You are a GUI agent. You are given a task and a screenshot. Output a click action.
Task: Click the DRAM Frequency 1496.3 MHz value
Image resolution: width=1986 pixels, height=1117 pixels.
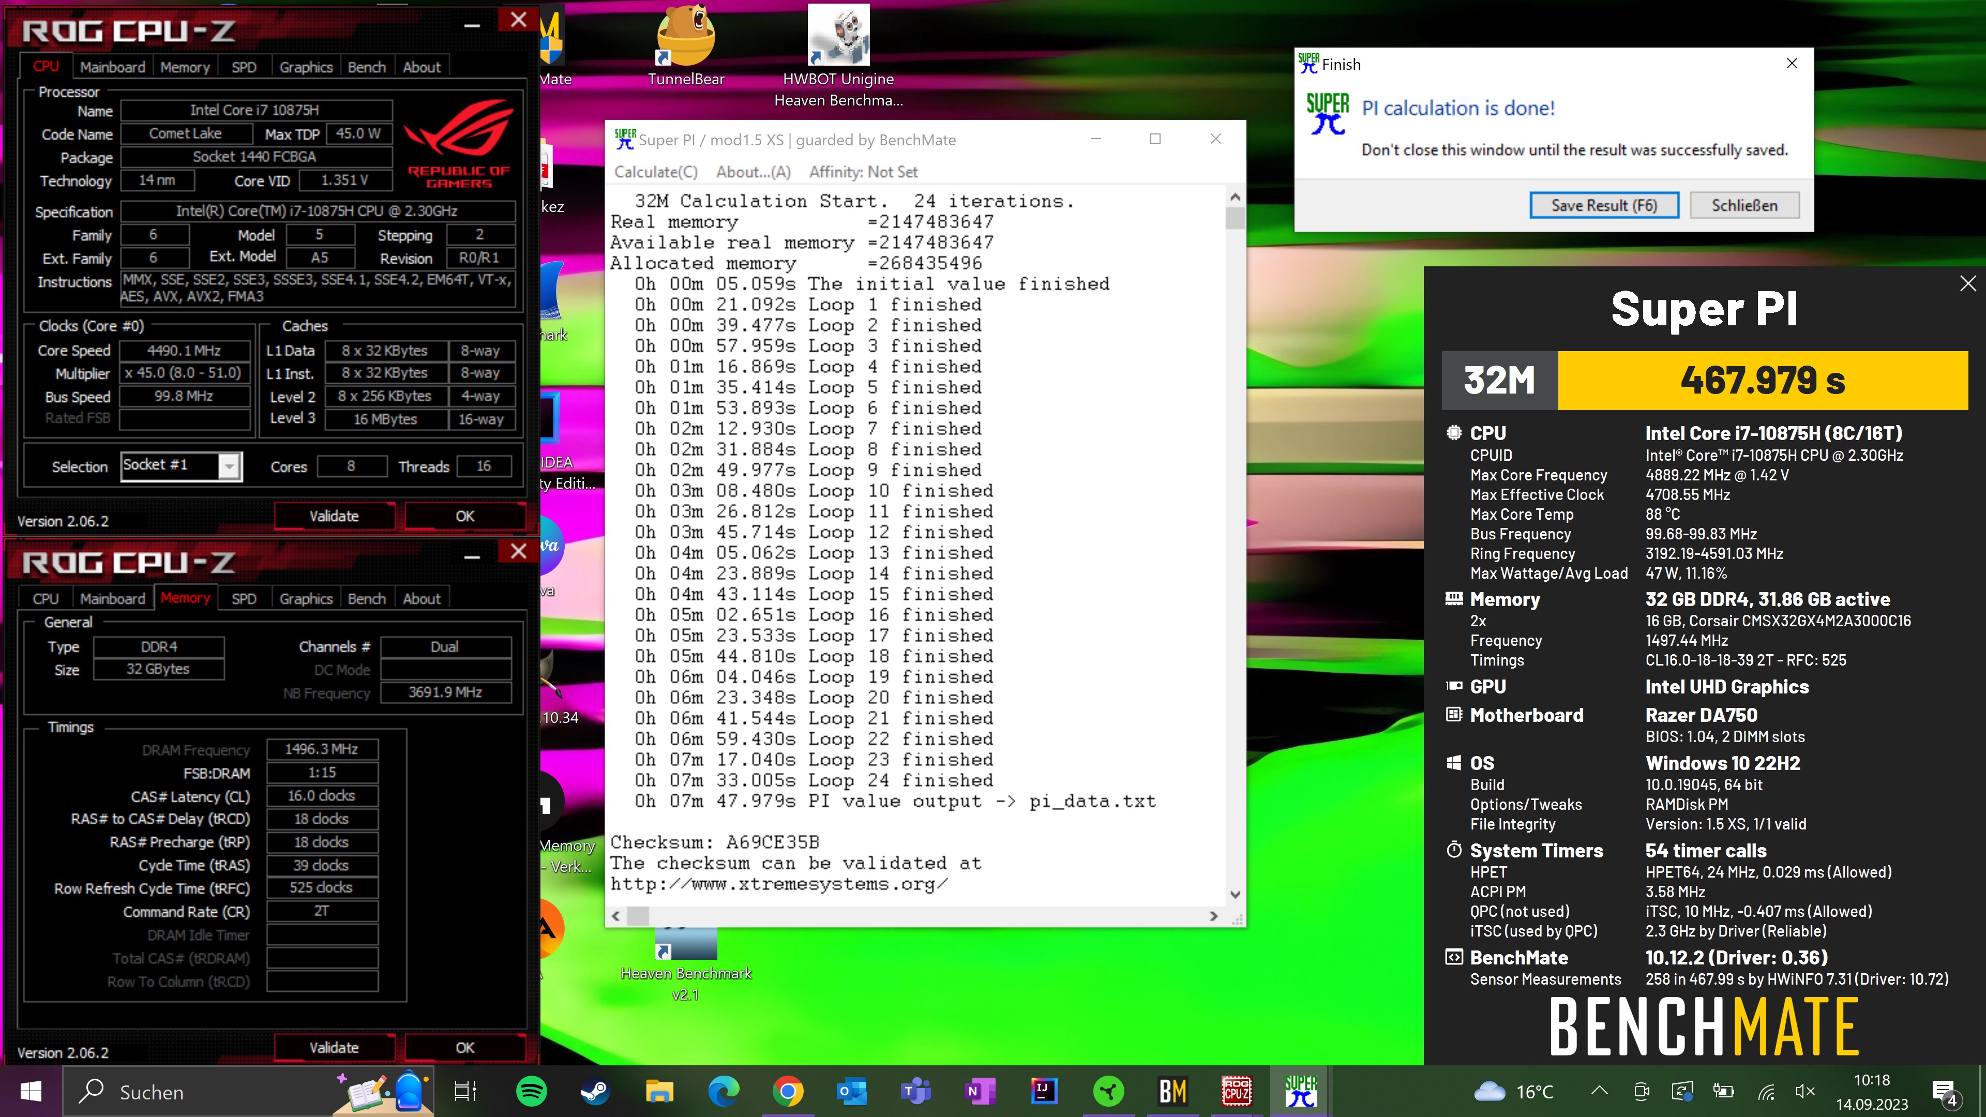click(x=322, y=749)
